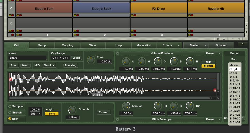Choose St 5/6 from the output list
This screenshot has height=133, width=250.
[x=235, y=73]
